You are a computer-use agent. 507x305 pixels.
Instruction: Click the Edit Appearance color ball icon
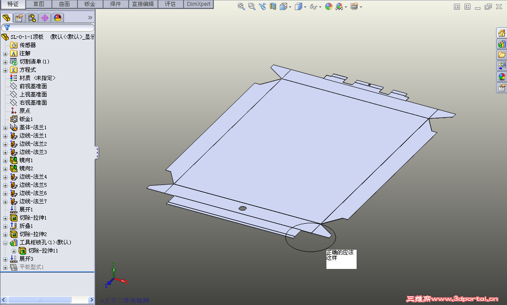[329, 6]
